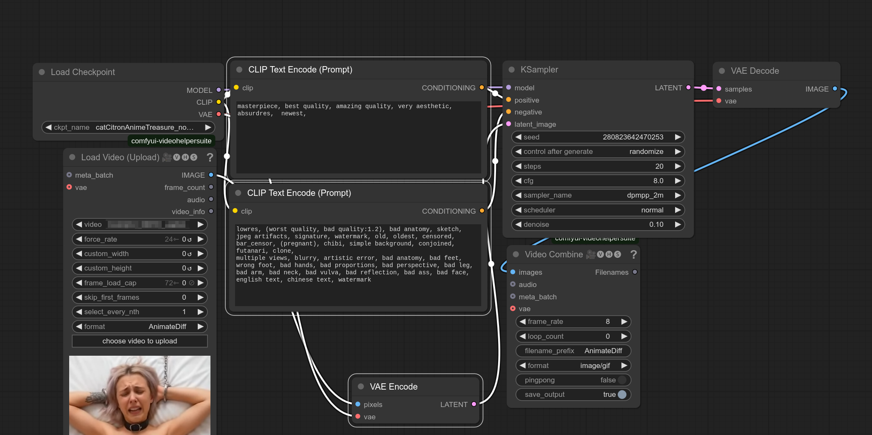
Task: Click the positive input port on KSampler
Action: coord(508,100)
